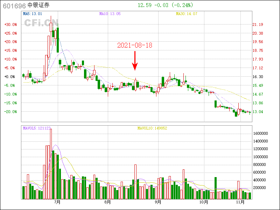Viewport: 280px width, 210px height.
Task: Jump to the 11月 marker on the time axis
Action: pos(240,202)
